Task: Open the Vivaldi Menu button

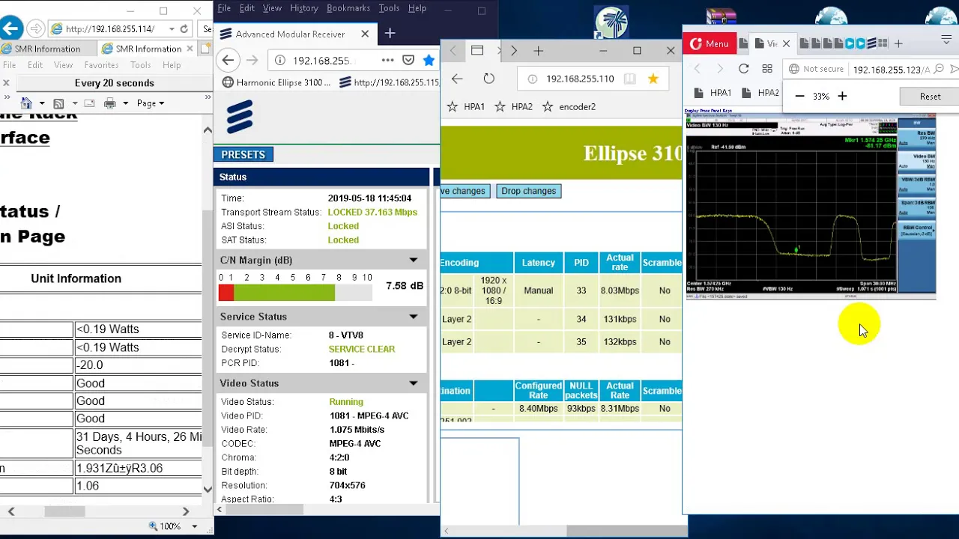Action: 709,43
